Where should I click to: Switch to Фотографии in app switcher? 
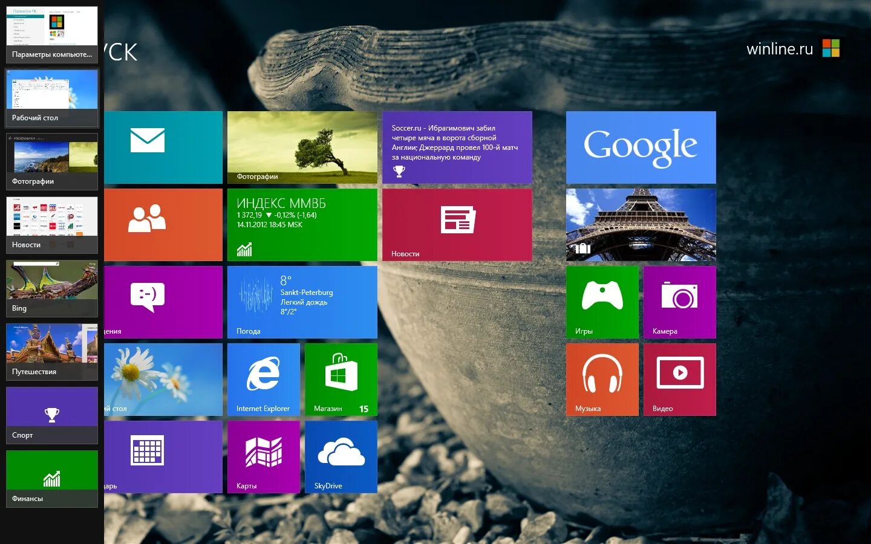pos(52,161)
